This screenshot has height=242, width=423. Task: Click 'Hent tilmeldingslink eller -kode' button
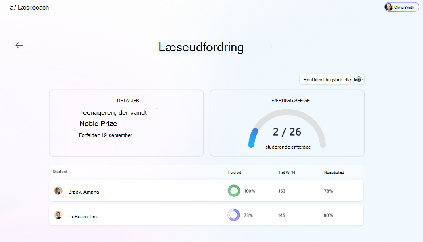(325, 79)
